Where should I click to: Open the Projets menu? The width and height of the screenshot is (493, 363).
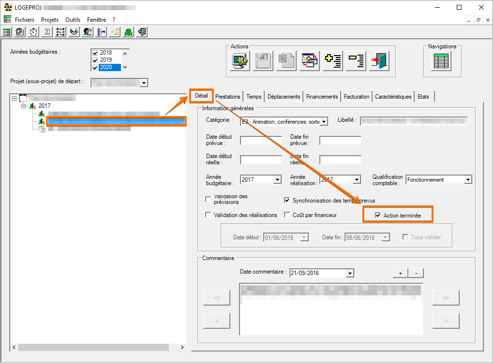(50, 20)
